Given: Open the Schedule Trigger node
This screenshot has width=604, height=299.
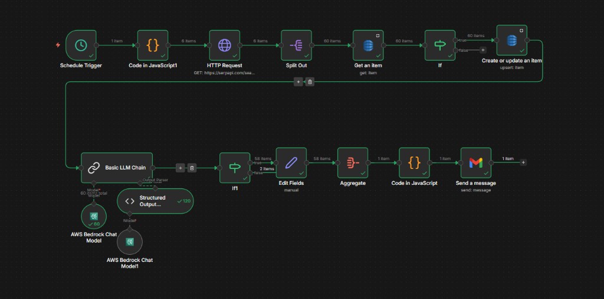Looking at the screenshot, I should click(81, 45).
